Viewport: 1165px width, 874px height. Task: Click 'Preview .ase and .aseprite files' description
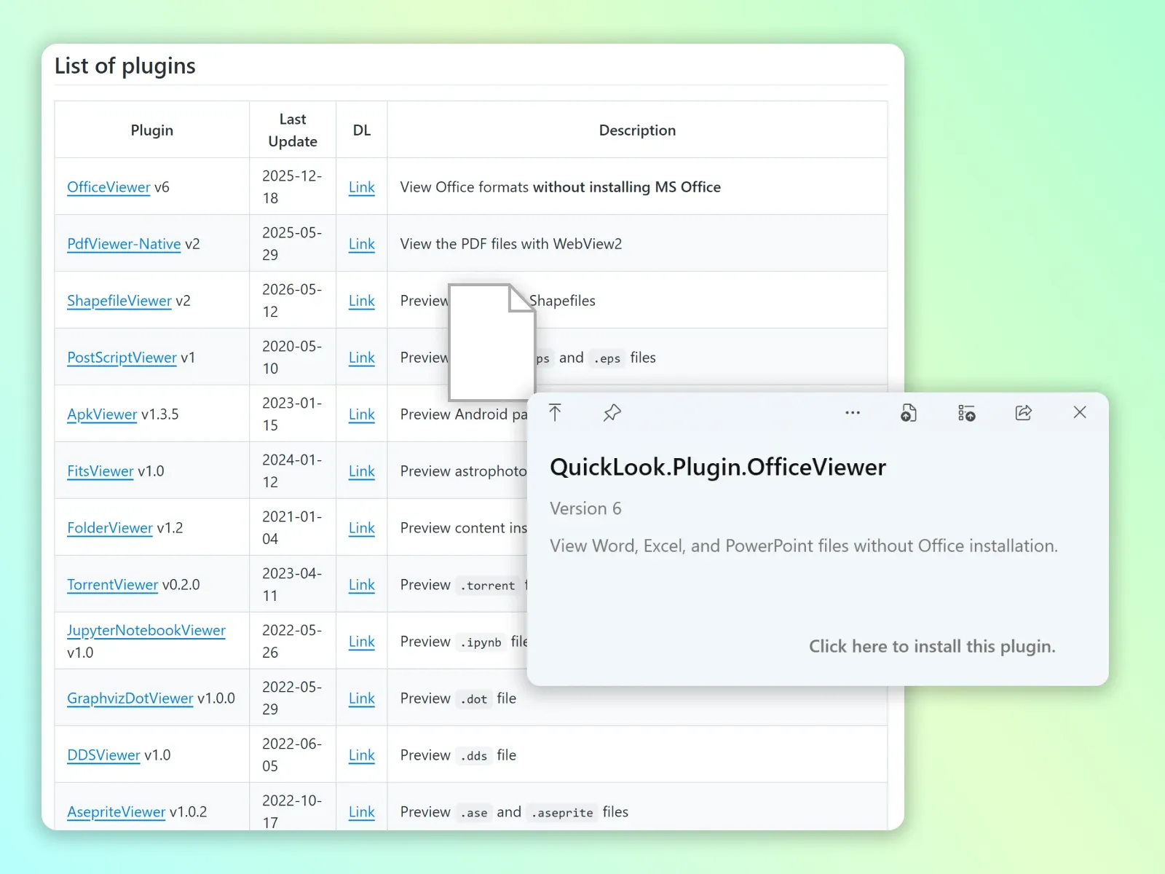[514, 812]
